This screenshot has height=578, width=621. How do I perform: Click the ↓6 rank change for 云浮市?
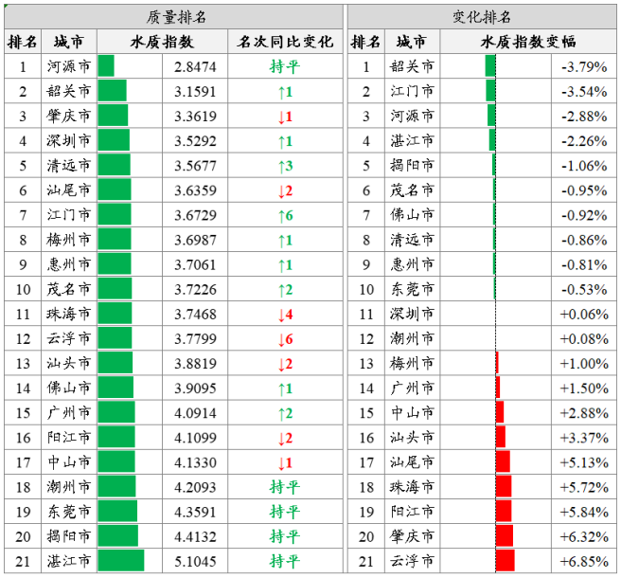(x=284, y=338)
